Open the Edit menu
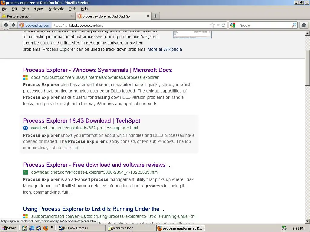Viewport: 310px width, 232px height. [x=15, y=9]
